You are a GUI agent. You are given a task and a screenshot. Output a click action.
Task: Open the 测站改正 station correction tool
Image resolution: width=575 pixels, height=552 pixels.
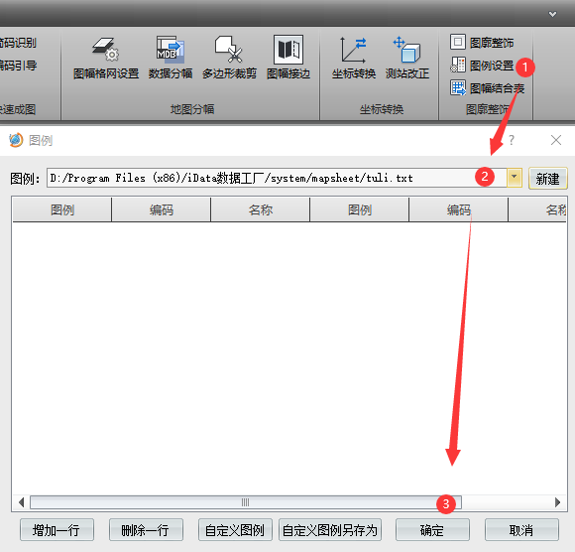(x=407, y=58)
